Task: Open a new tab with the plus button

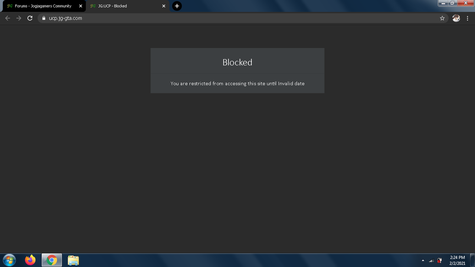Action: tap(177, 6)
